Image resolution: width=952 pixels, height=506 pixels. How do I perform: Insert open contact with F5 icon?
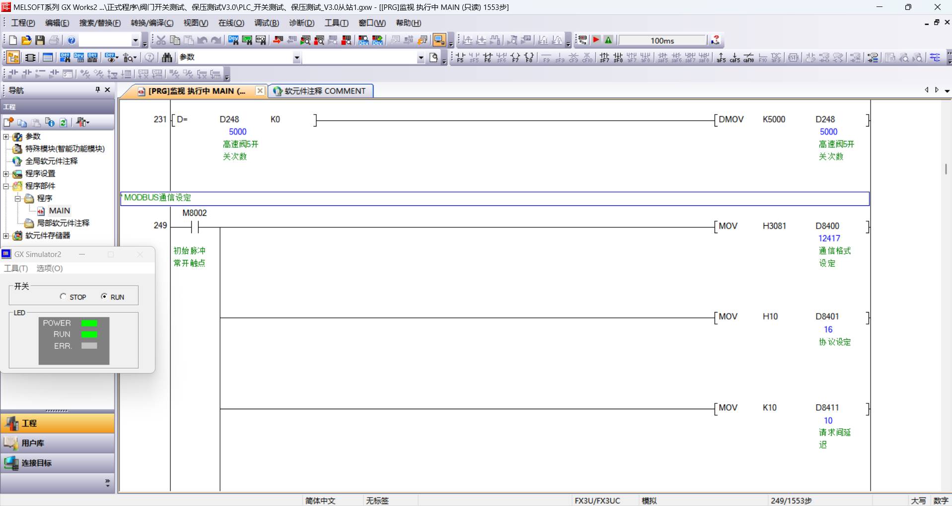[460, 58]
